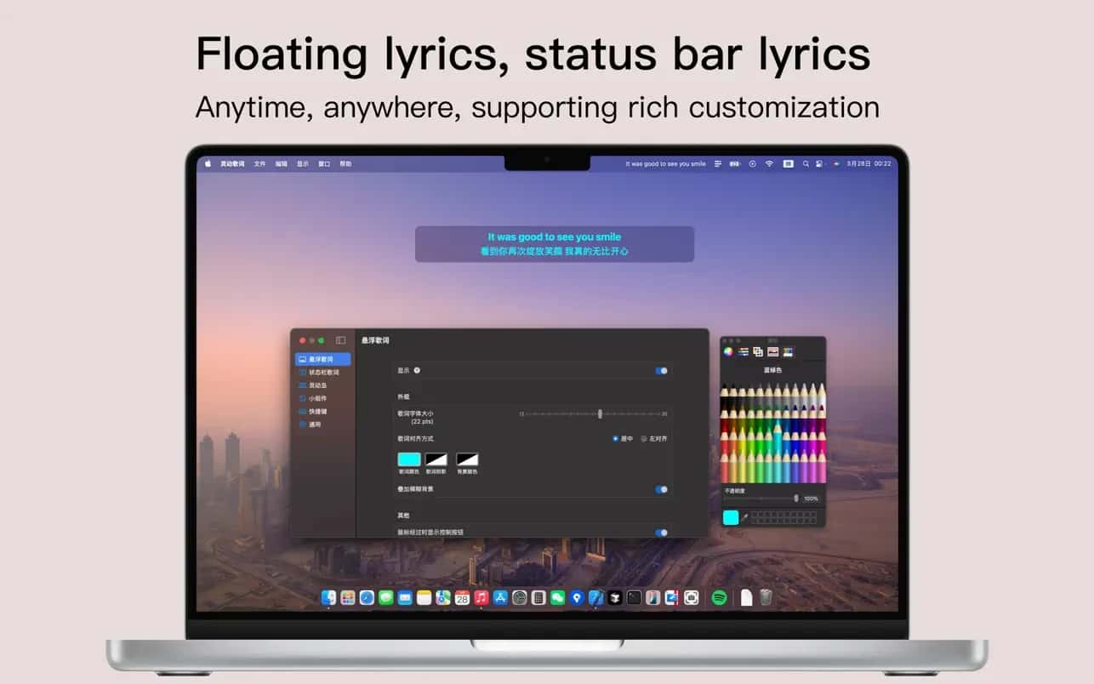The image size is (1094, 684).
Task: Open the 状态栏歌词 sidebar section
Action: pos(322,373)
